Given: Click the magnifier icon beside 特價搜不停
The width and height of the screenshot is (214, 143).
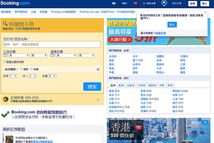Looking at the screenshot, I should point(5,24).
